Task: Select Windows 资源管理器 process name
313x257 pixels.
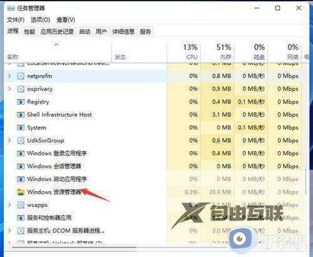Action: point(54,192)
